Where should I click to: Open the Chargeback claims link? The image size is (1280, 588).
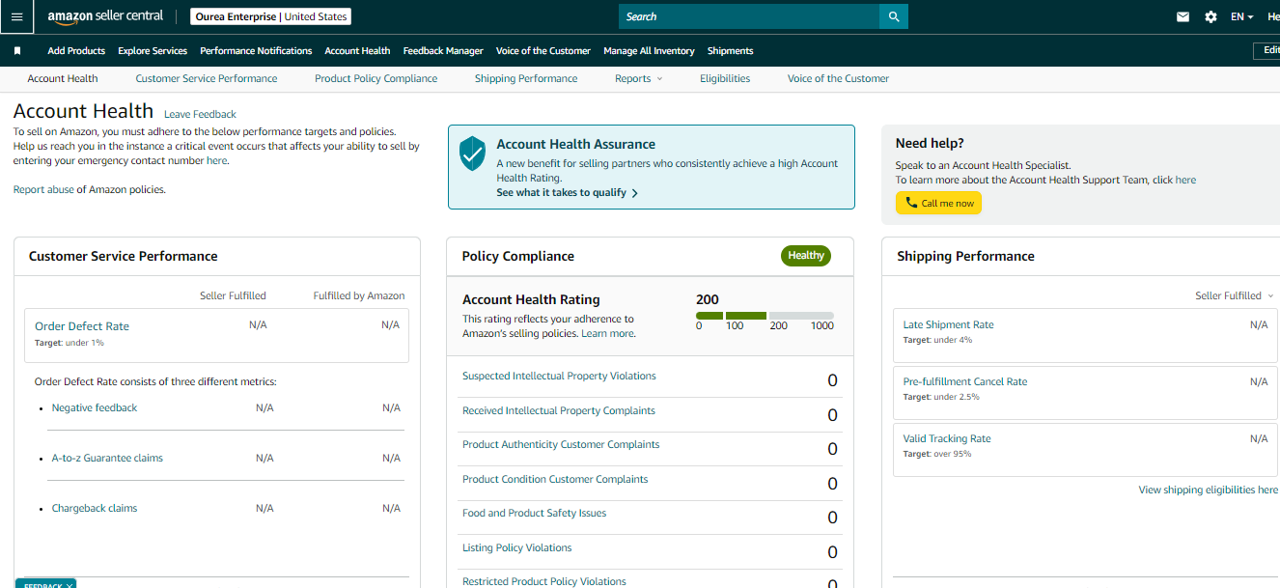95,508
